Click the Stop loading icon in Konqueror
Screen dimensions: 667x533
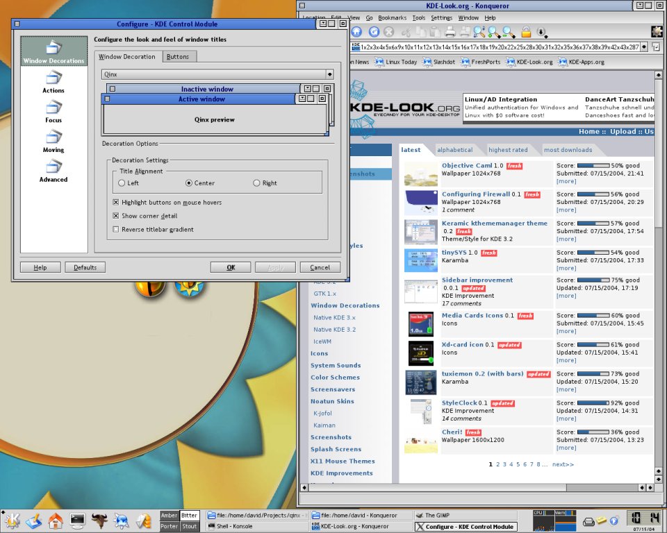click(x=389, y=32)
